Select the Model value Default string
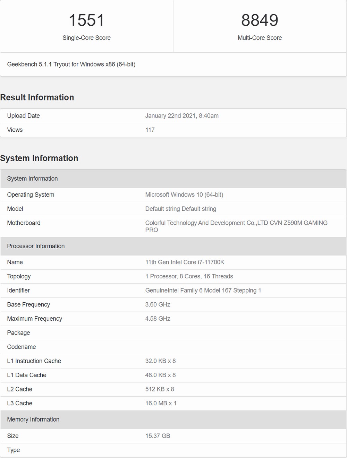The width and height of the screenshot is (347, 458). 181,209
